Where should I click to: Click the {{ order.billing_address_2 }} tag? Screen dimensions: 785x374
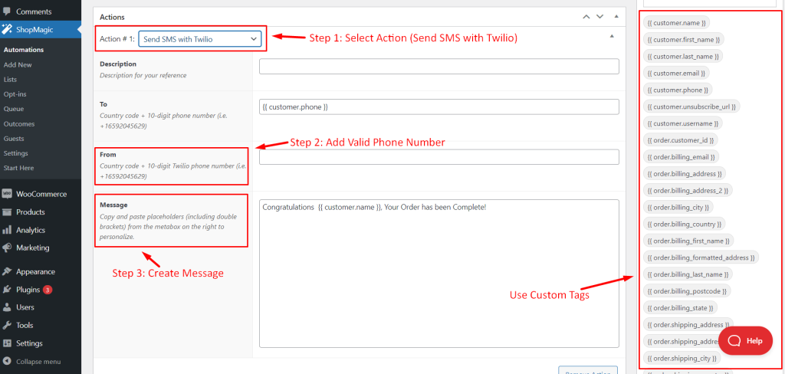(x=688, y=190)
